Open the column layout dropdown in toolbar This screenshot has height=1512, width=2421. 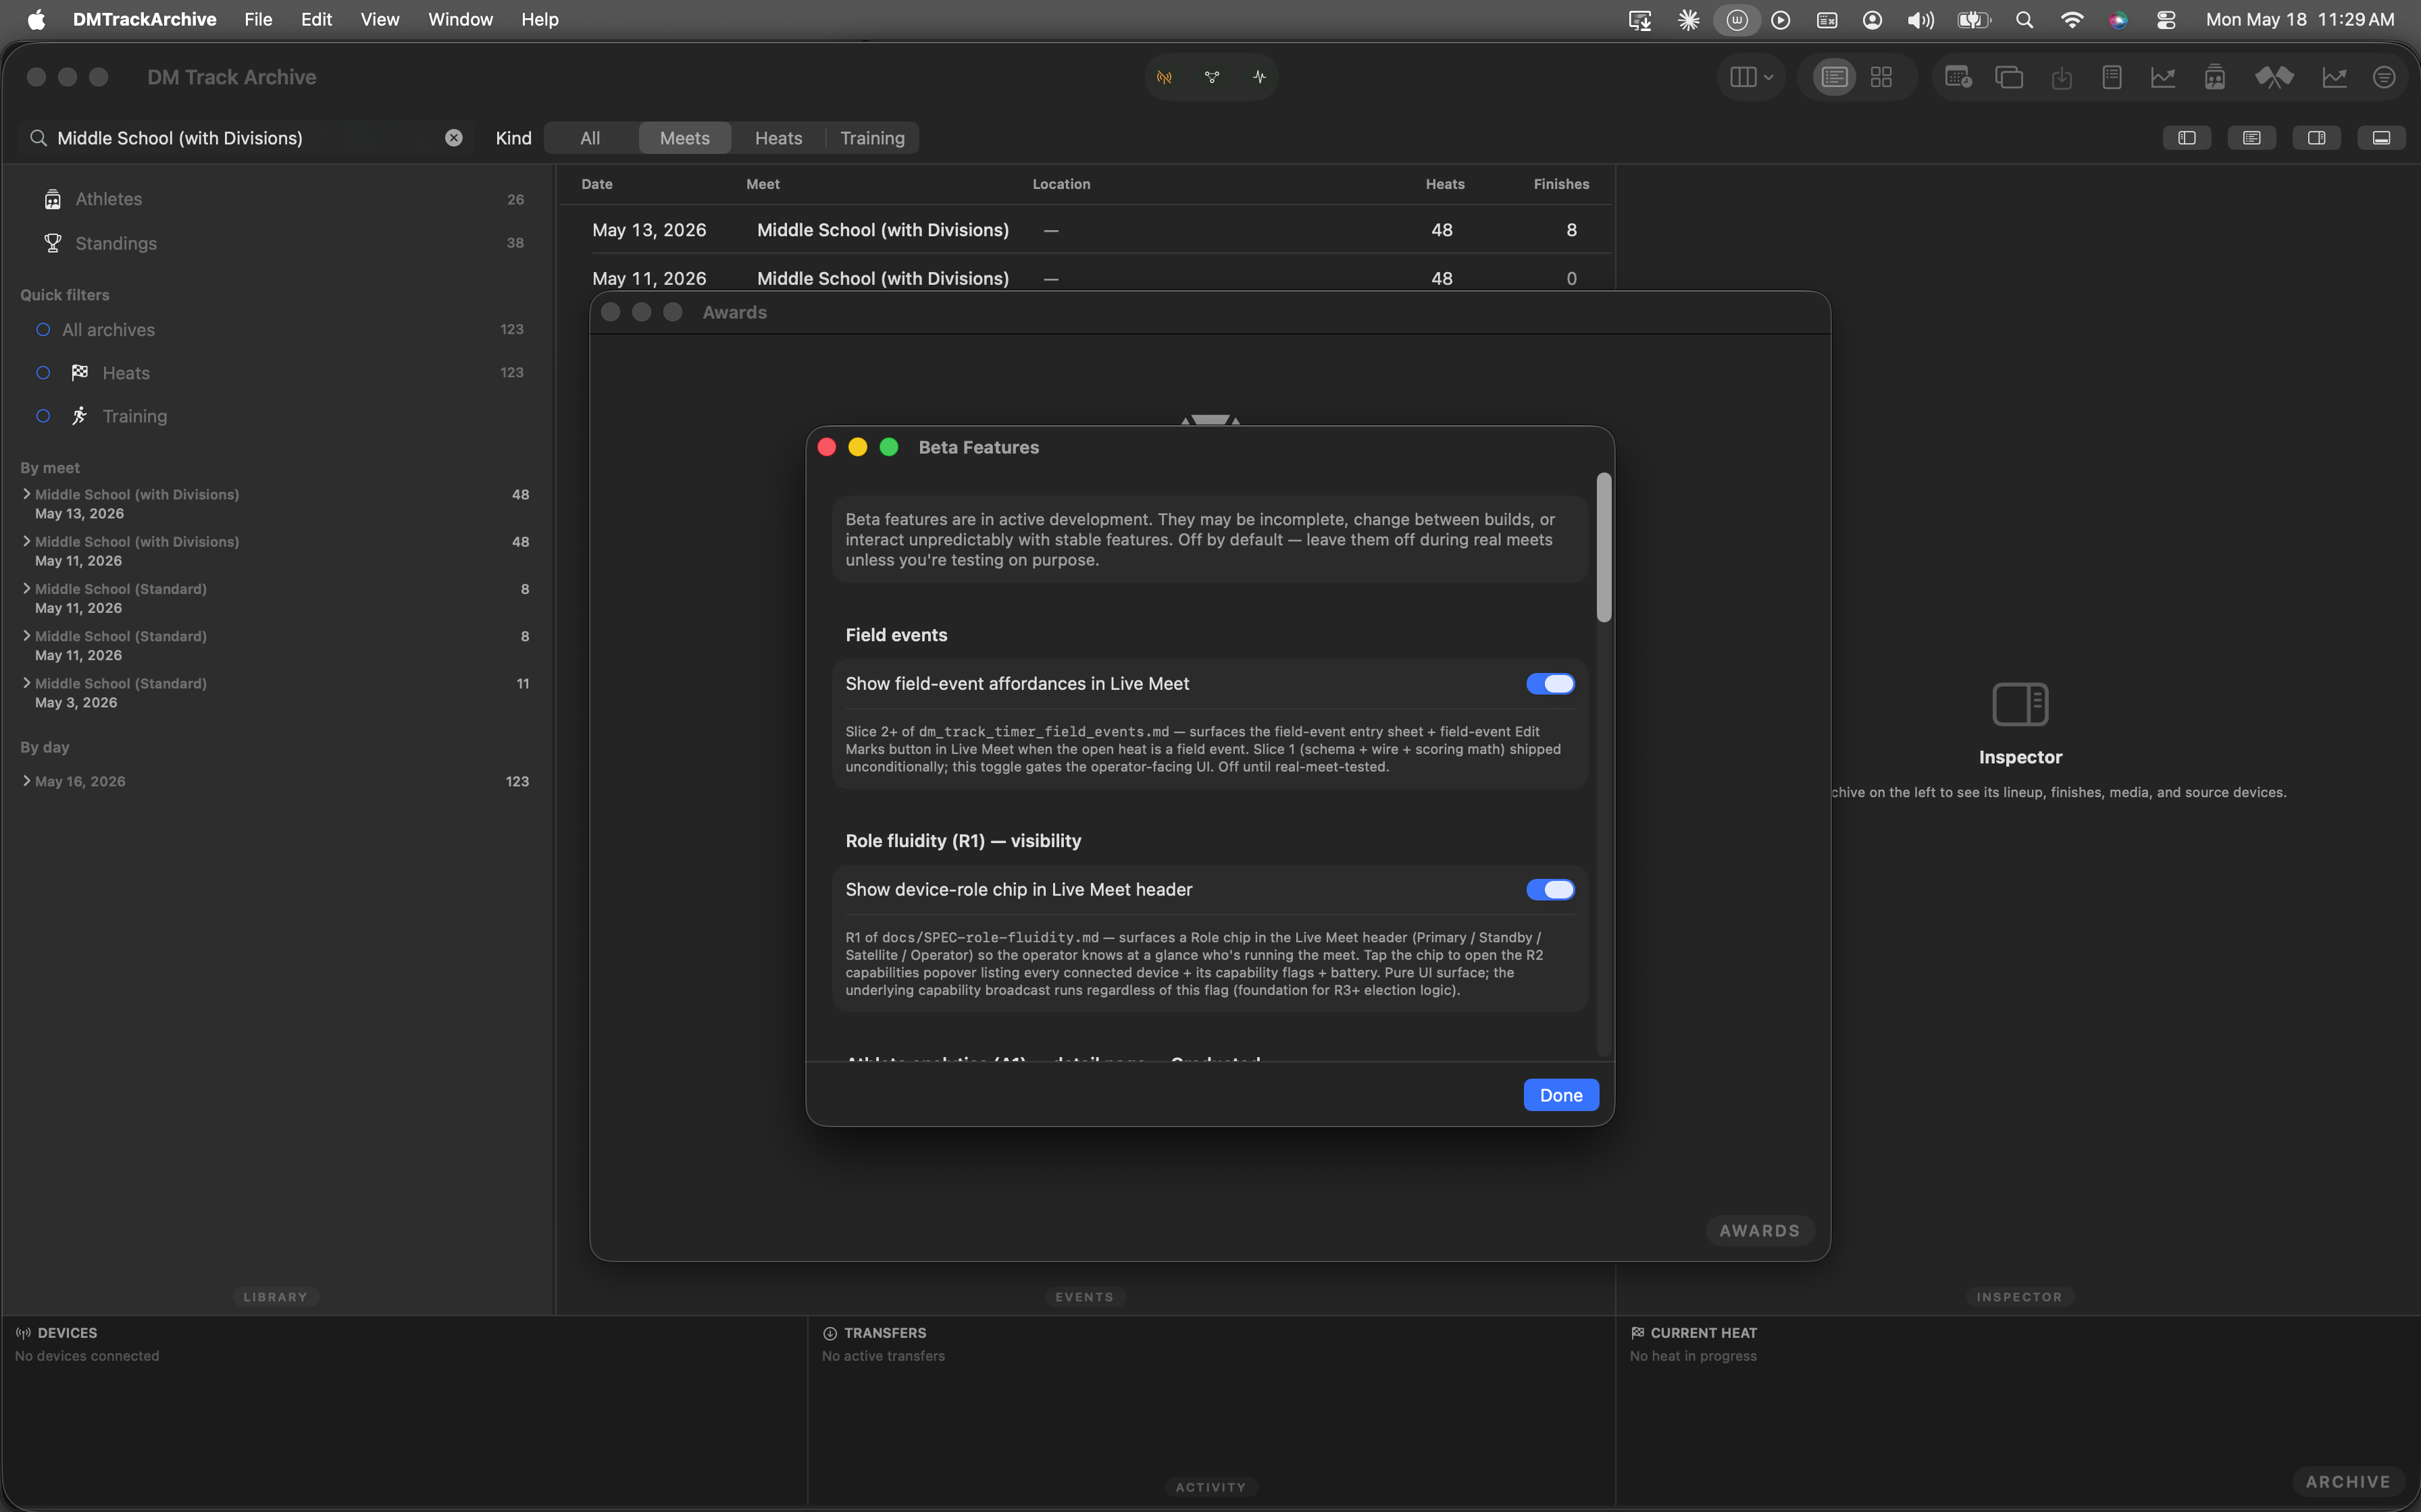tap(1751, 77)
